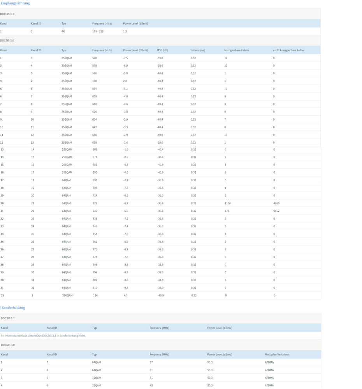The image size is (362, 389).
Task: Select the 674 frequency cell
Action: 95,157
